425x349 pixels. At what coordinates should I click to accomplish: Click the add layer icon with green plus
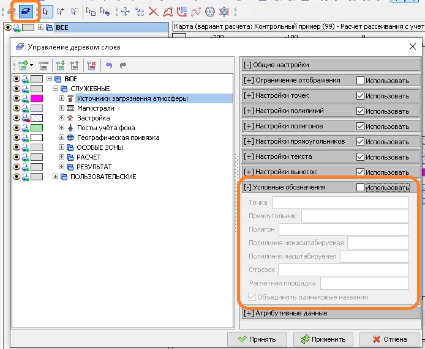pos(25,65)
